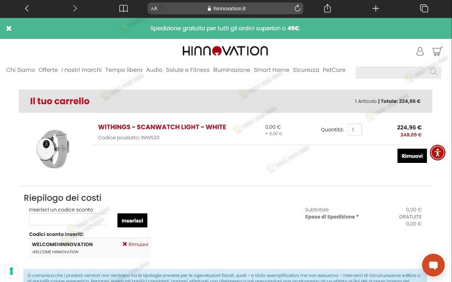Go forward with the browser forward arrow
The width and height of the screenshot is (452, 282).
75,8
